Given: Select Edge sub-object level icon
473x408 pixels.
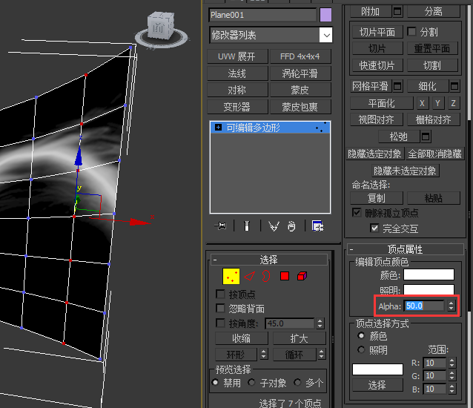Looking at the screenshot, I should [249, 276].
